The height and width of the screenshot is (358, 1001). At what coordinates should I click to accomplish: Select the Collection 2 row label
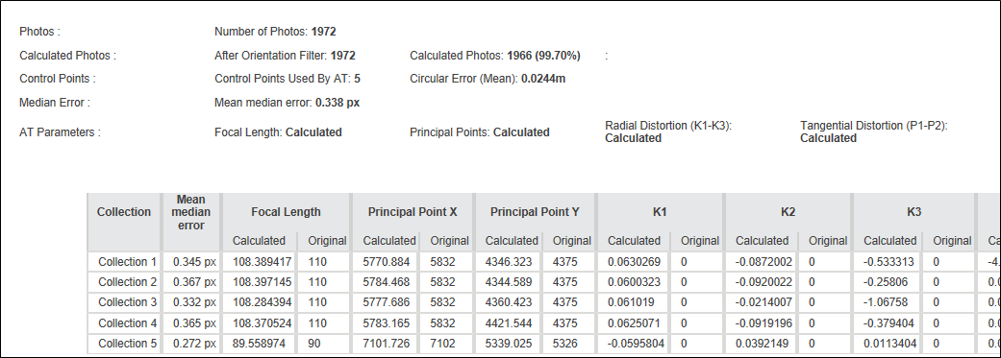(127, 282)
